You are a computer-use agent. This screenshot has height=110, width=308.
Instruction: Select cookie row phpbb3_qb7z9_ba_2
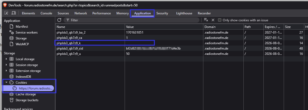182,32
